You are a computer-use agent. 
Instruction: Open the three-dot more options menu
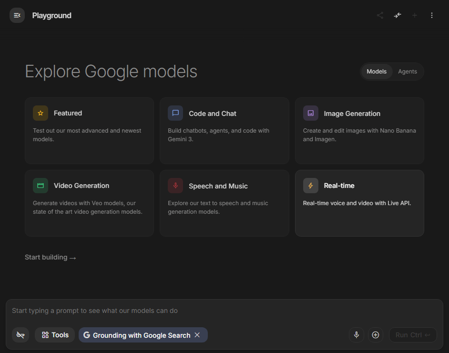(x=431, y=15)
